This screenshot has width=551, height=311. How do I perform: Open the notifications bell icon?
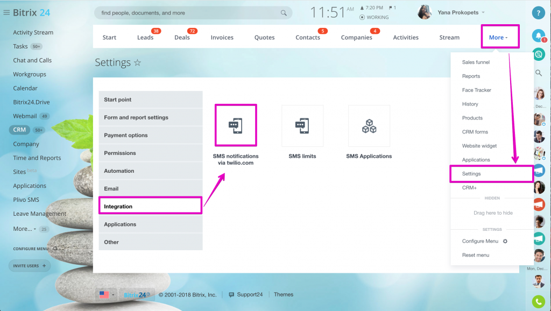[538, 36]
